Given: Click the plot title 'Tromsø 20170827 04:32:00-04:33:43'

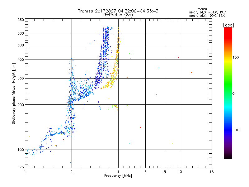Looking at the screenshot, I should [118, 11].
